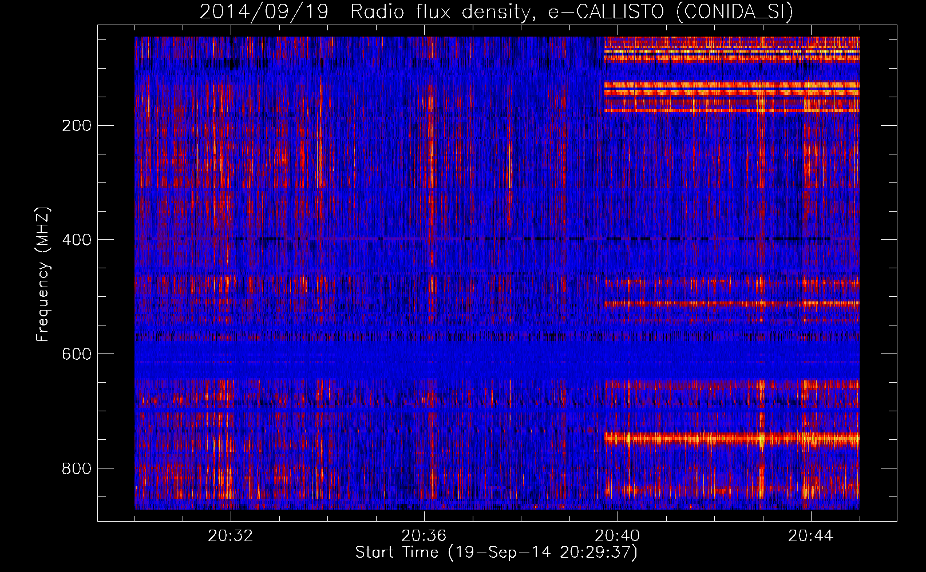Click the plot title with date 2014/09/19

point(496,11)
